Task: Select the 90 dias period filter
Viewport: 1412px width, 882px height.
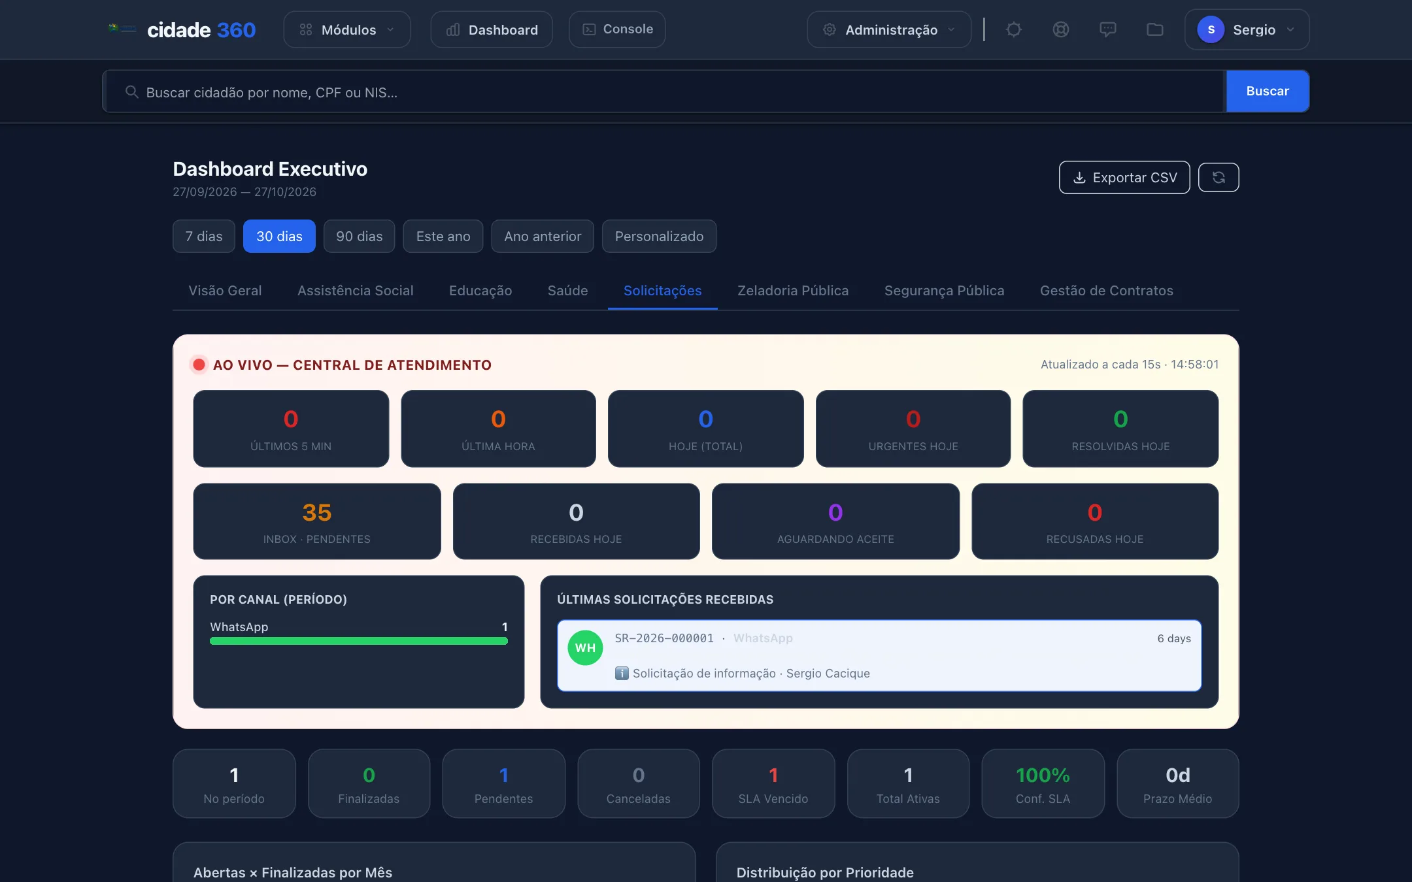Action: coord(360,236)
